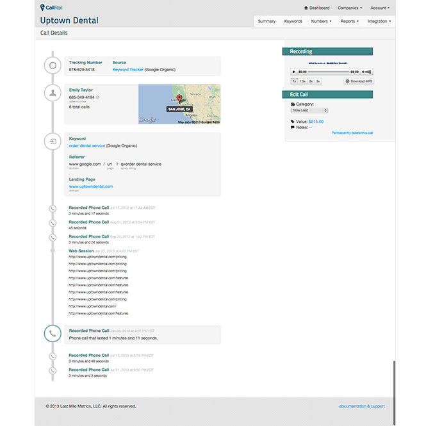Click the keyword entry arrow timeline icon
Viewport: 426px width, 426px height.
53,142
